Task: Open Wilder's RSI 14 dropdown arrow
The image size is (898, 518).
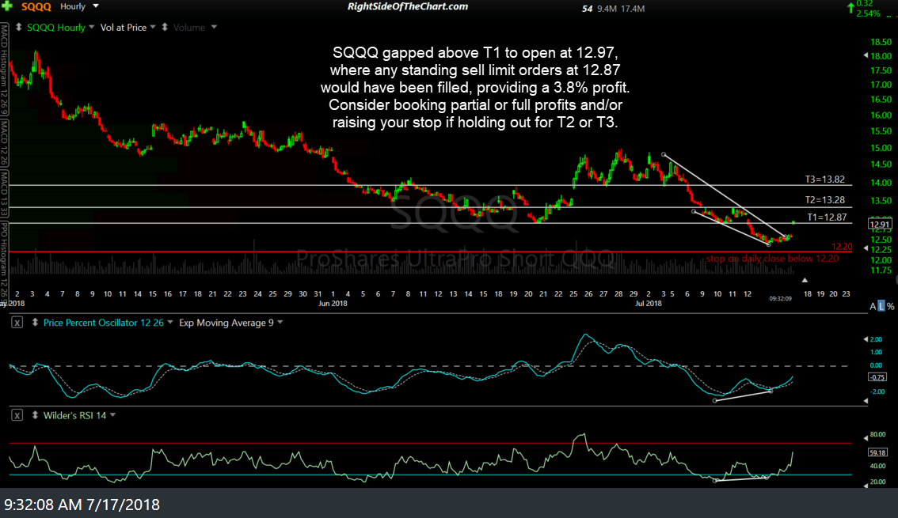Action: click(112, 415)
